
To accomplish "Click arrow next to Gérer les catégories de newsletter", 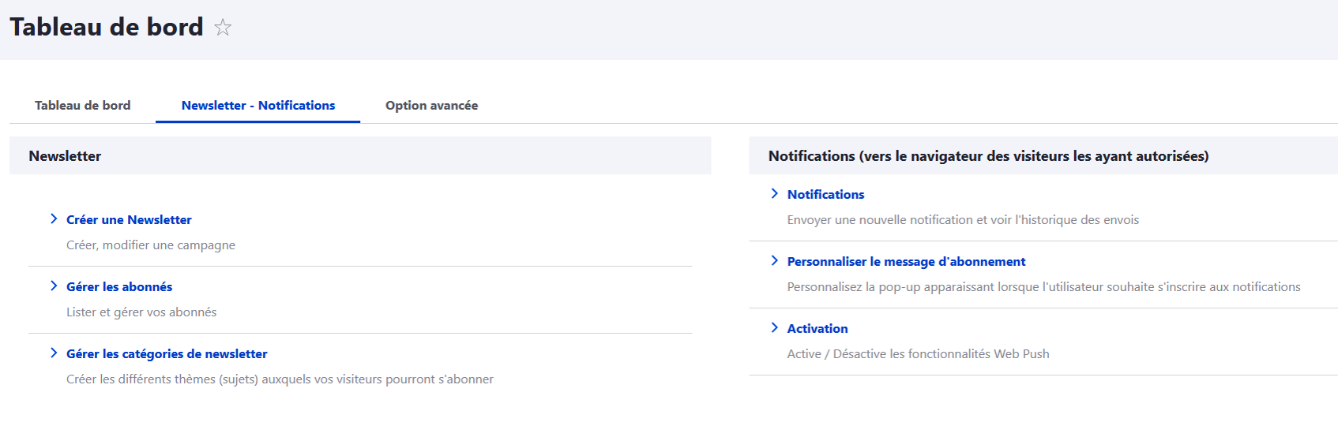I will [x=54, y=353].
